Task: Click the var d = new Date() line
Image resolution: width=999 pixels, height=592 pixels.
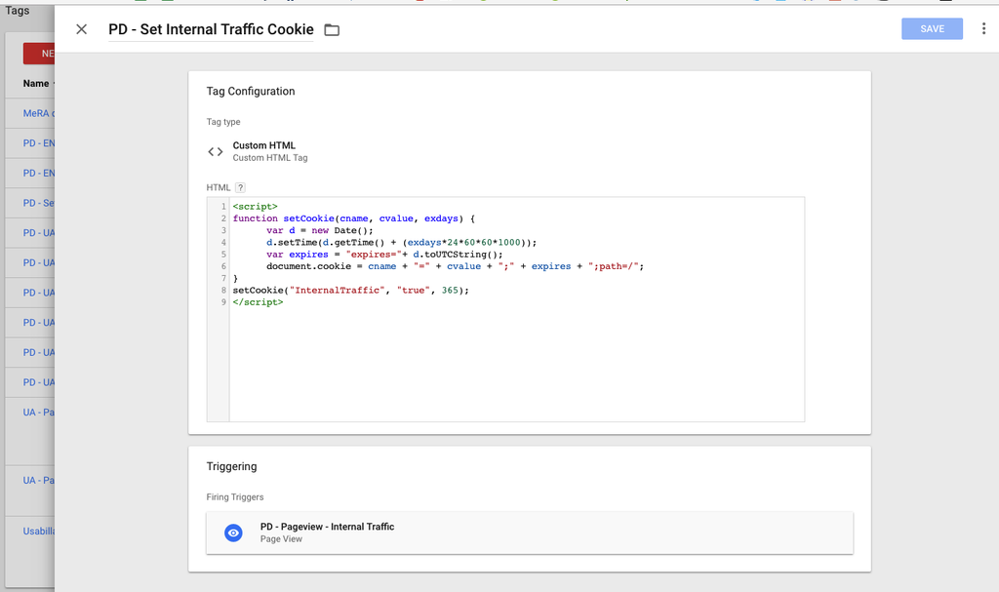Action: point(320,231)
